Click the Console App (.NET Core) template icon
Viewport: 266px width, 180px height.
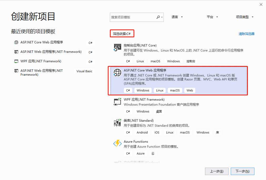pos(117,48)
